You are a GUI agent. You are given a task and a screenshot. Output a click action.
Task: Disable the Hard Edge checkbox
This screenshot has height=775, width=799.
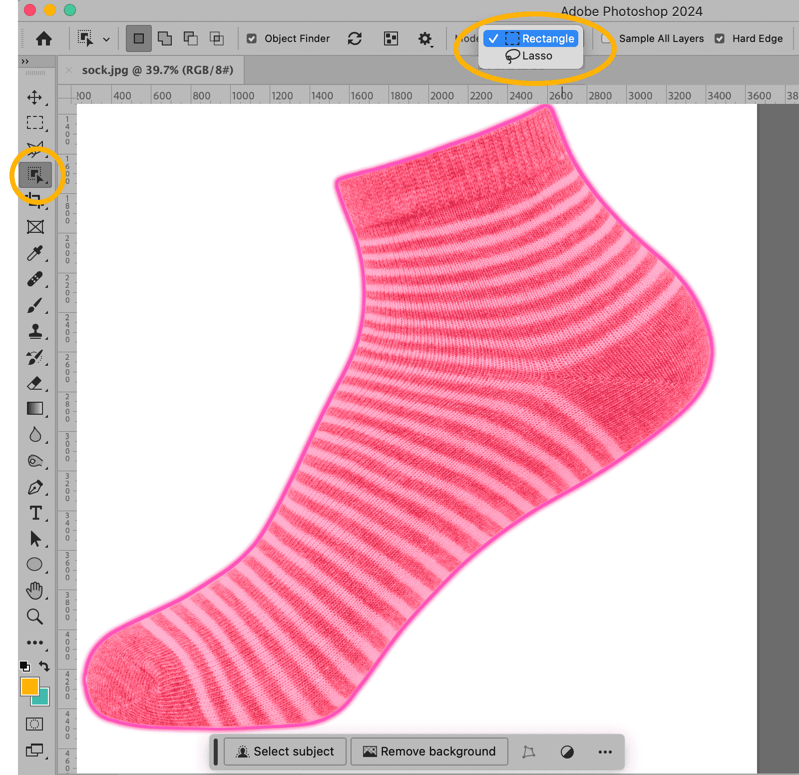click(720, 38)
